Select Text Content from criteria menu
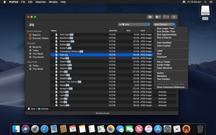This screenshot has height=135, width=216. [x=163, y=79]
